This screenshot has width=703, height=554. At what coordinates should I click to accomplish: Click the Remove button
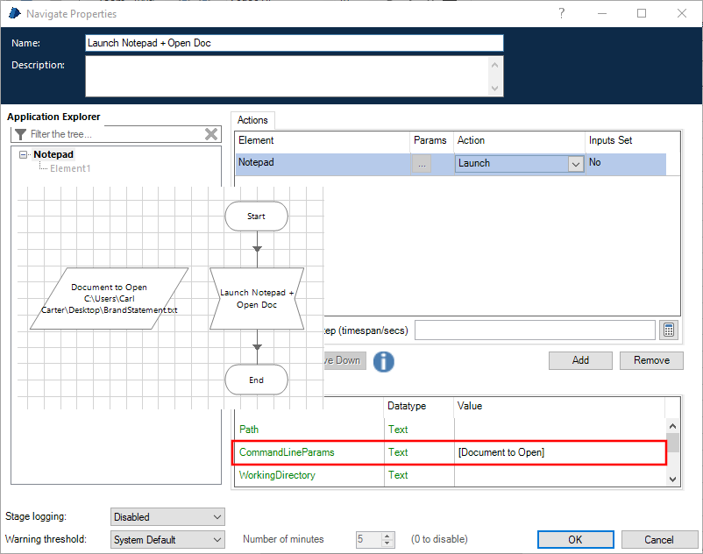651,360
